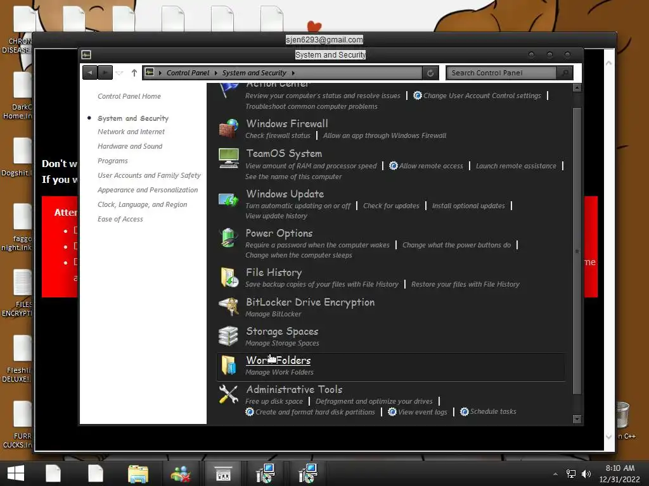Click the File History folder icon
This screenshot has height=486, width=649.
[x=229, y=277]
